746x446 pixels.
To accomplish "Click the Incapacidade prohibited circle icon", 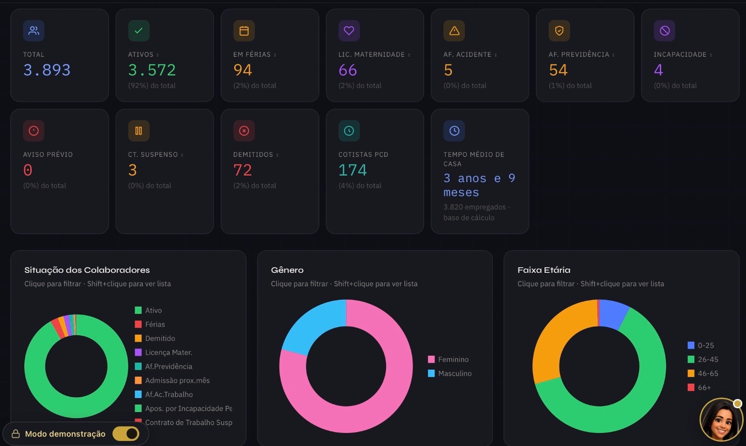I will pos(664,31).
